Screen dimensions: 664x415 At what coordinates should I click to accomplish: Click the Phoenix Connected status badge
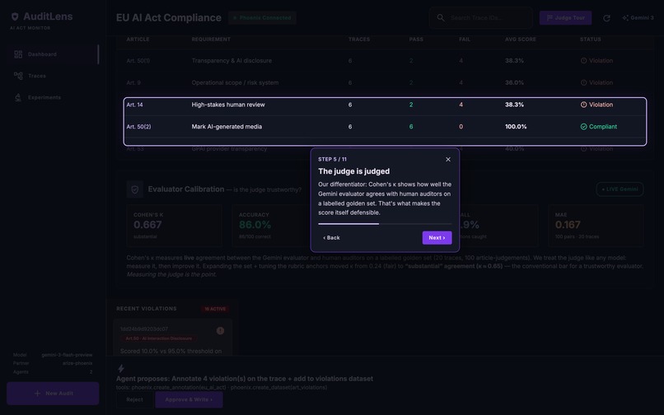pos(262,18)
